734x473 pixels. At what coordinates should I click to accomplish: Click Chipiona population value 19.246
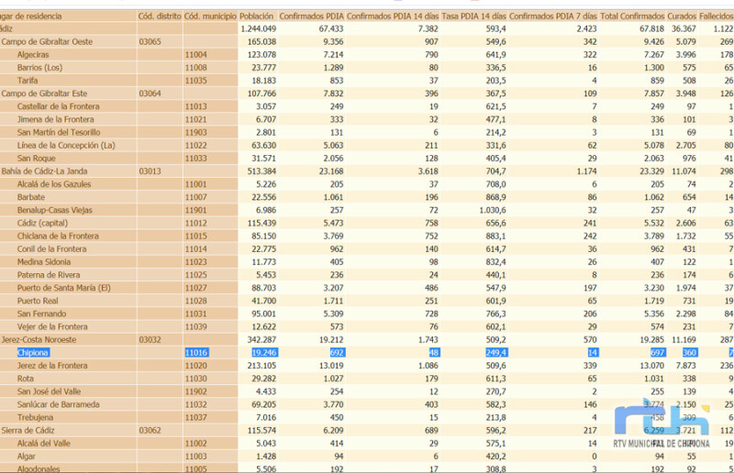pos(264,353)
